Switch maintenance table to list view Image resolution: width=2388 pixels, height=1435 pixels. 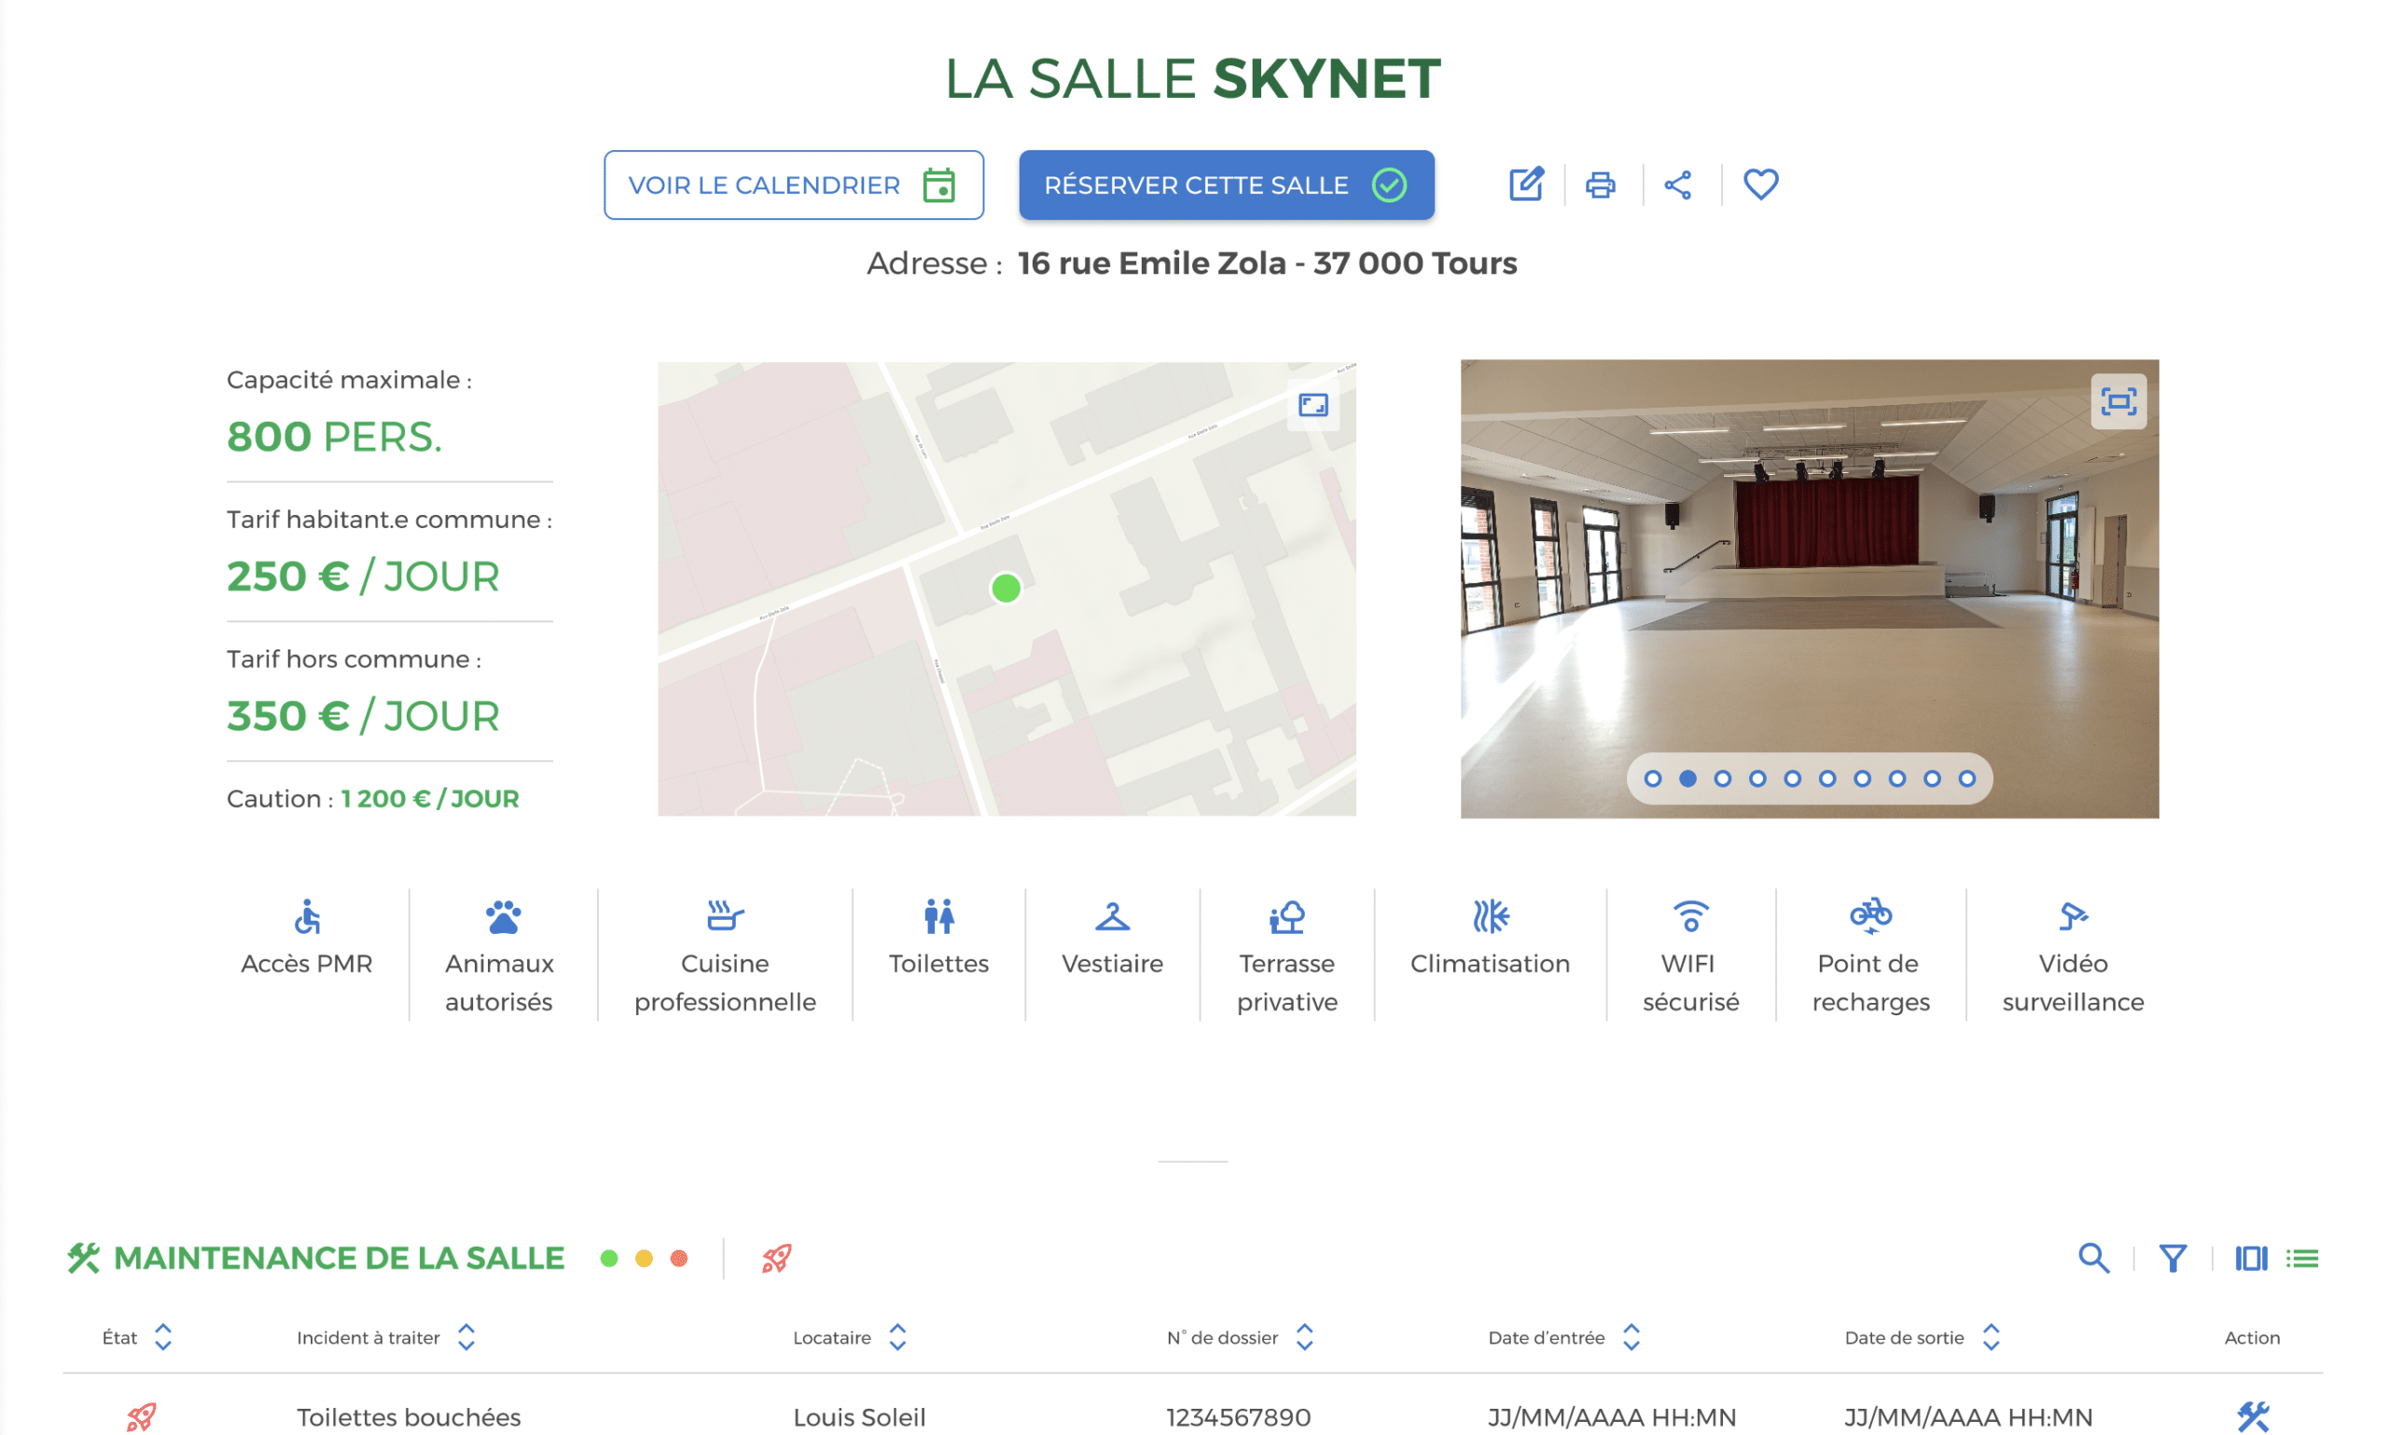2302,1258
